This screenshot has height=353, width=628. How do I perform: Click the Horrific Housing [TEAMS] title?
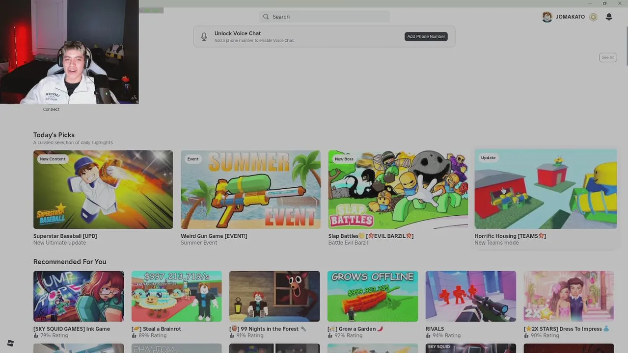(x=510, y=236)
